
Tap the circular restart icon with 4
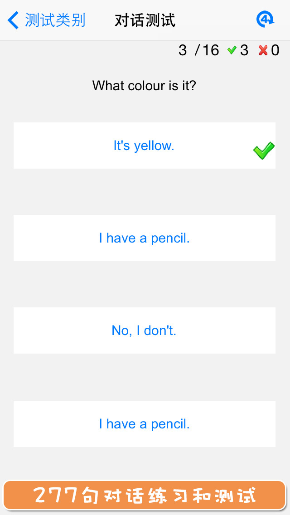265,19
